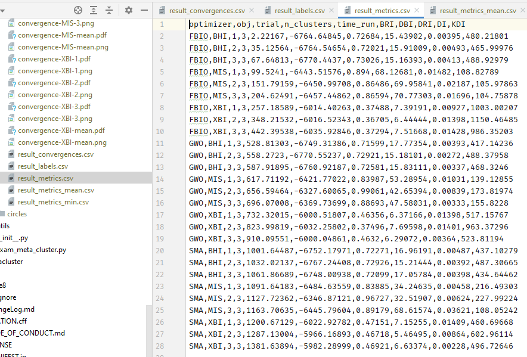Click the row 'FBIO,MIS,3,3,204.62491'
The height and width of the screenshot is (357, 527).
[x=354, y=96]
